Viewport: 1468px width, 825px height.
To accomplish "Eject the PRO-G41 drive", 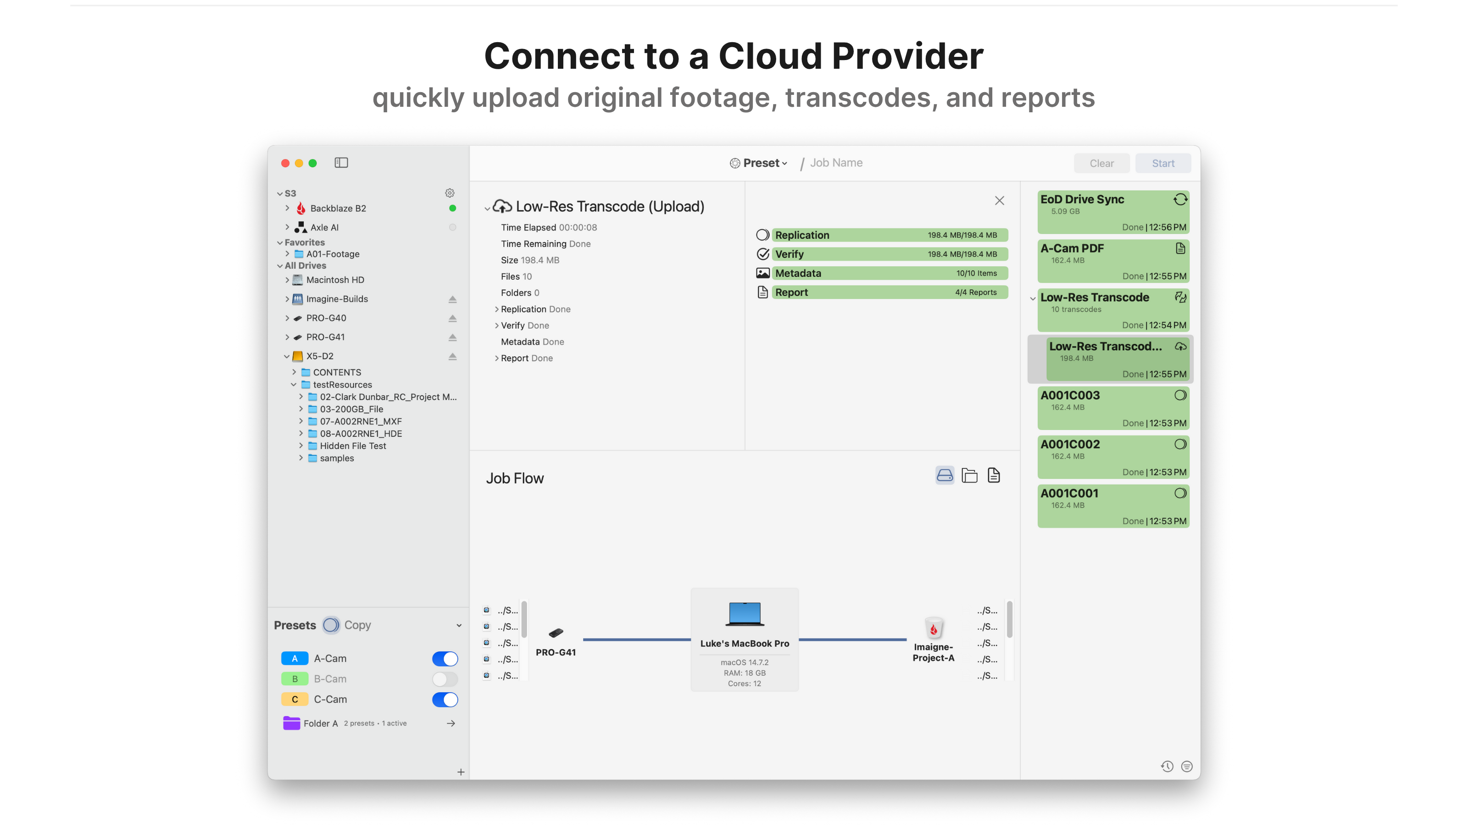I will coord(452,337).
